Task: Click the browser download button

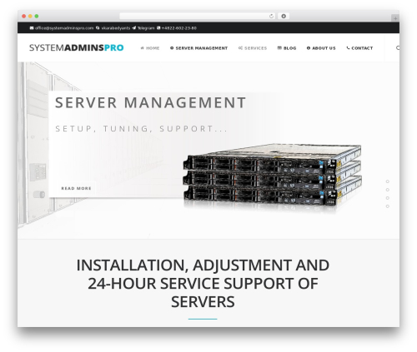Action: 284,16
